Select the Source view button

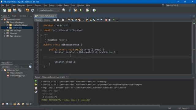point(38,20)
